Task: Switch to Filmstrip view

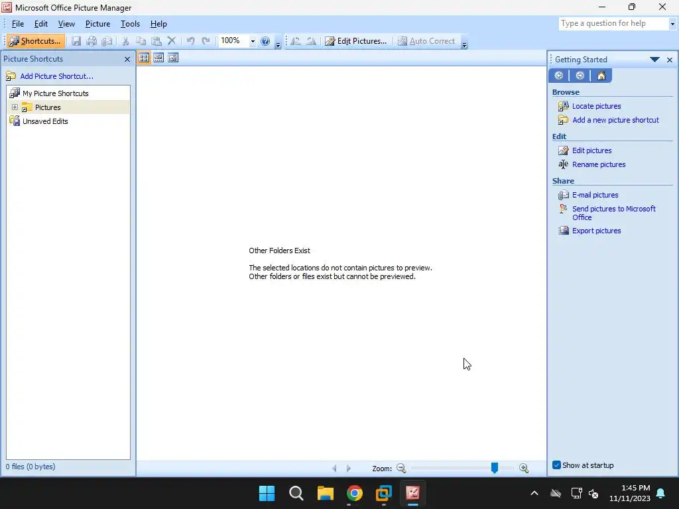Action: tap(158, 58)
